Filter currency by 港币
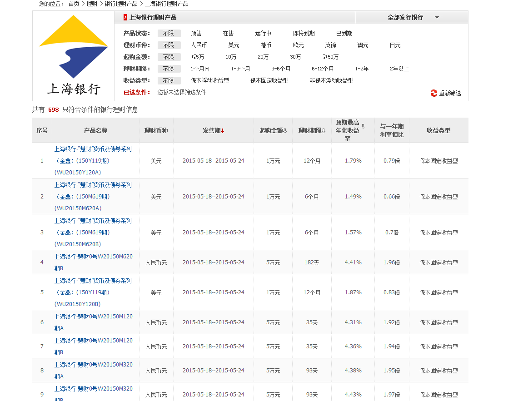The image size is (513, 401). point(266,45)
